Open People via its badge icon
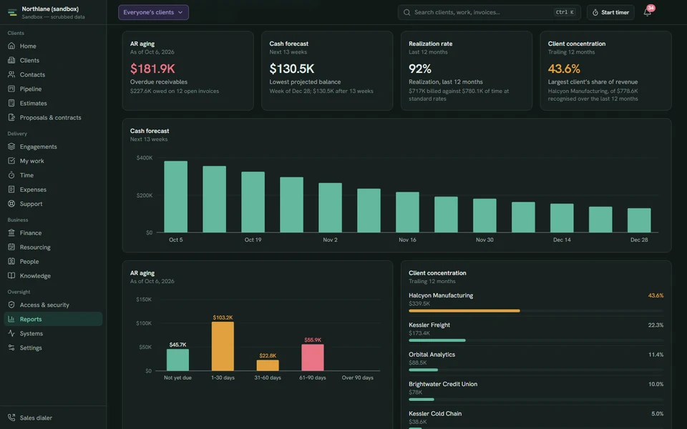 coord(11,262)
